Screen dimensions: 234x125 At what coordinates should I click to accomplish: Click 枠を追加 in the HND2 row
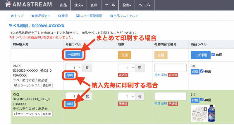(161, 75)
